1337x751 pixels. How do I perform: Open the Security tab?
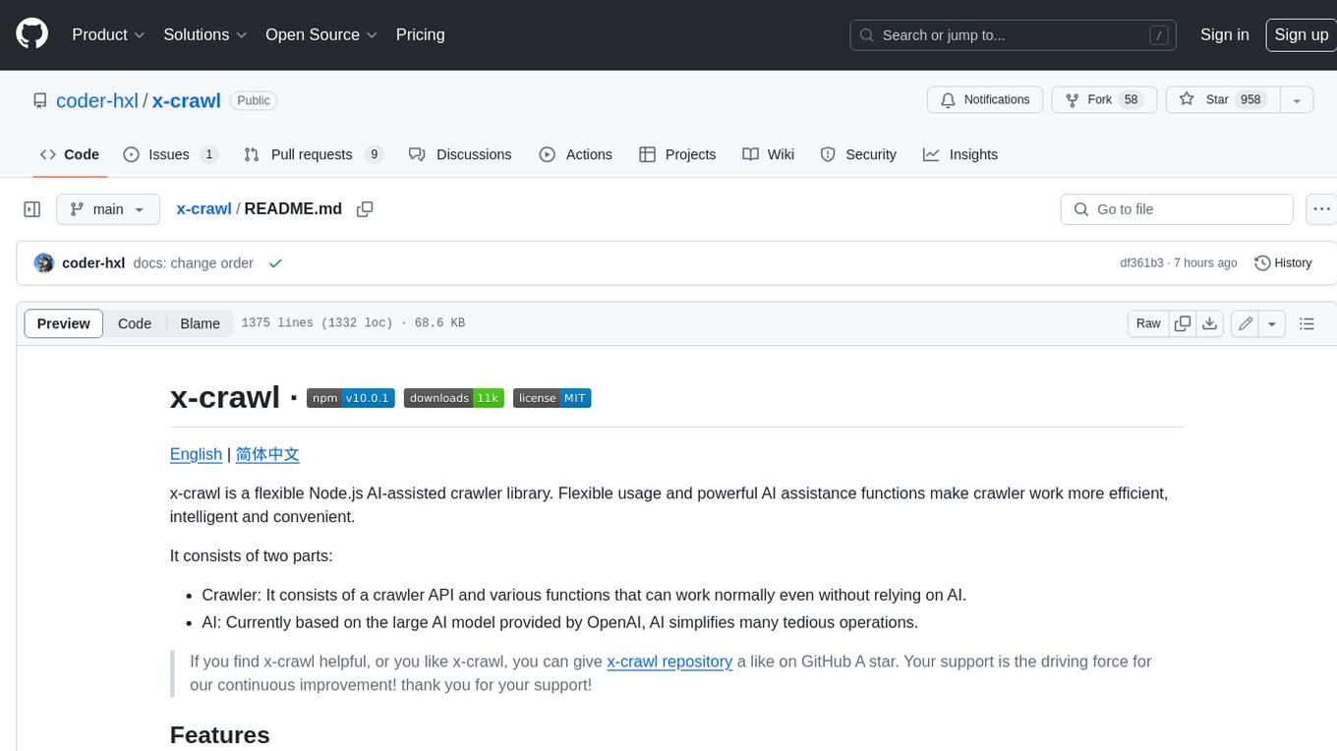(x=858, y=154)
